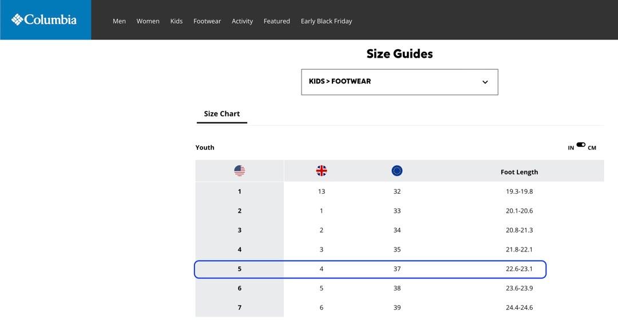
Task: Click EU size 37 cell
Action: (x=397, y=269)
